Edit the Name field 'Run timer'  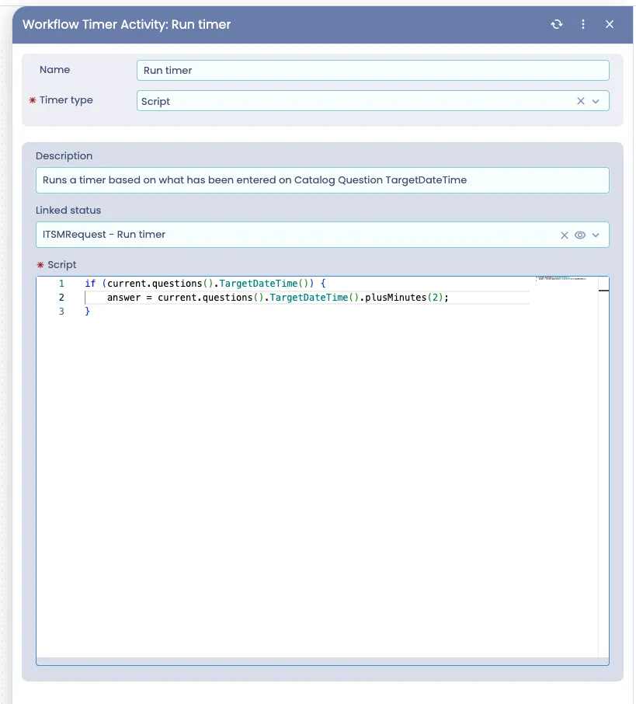point(373,71)
